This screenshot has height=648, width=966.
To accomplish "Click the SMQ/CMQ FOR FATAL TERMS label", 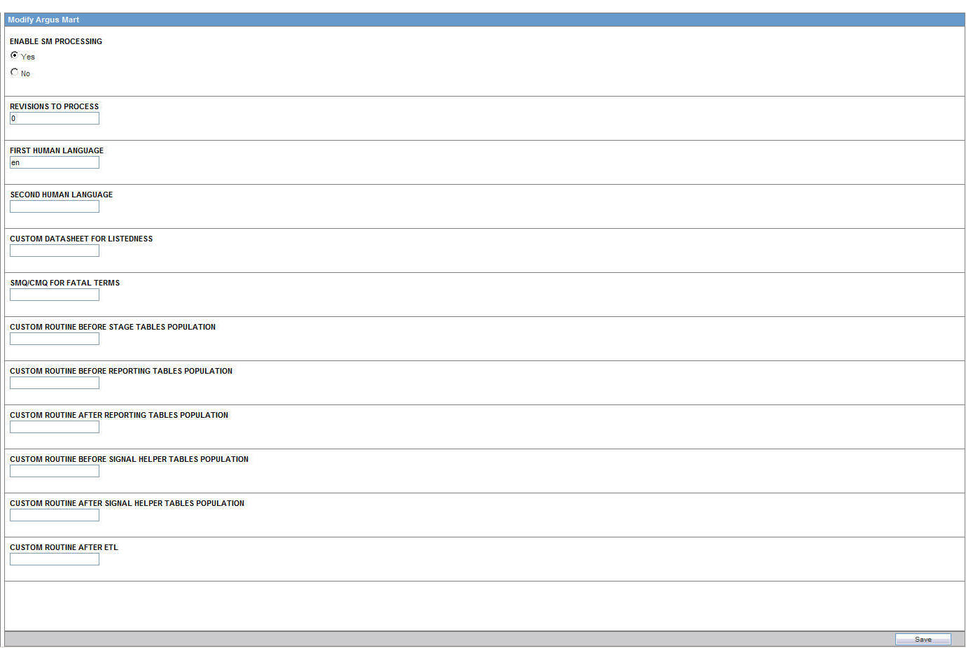I will coord(65,283).
